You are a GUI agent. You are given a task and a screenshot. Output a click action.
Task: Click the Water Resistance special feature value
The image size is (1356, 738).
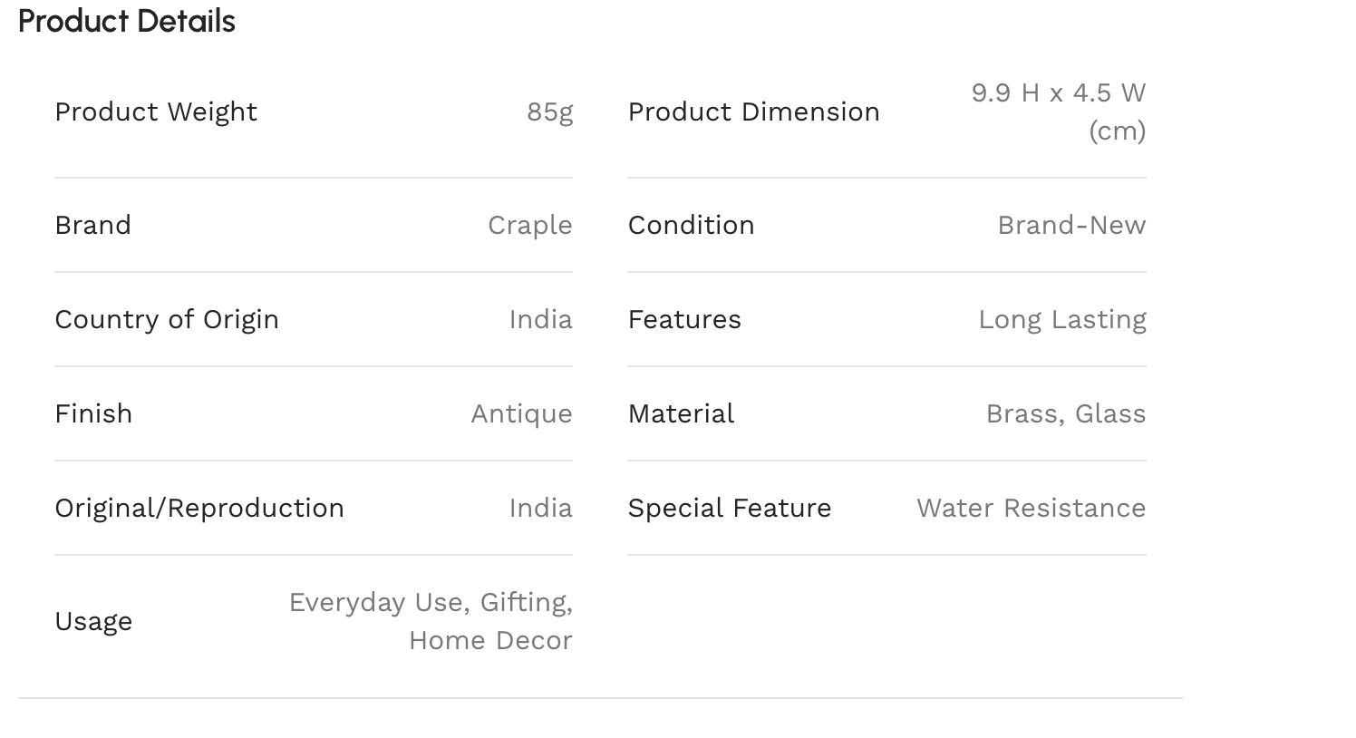[x=1032, y=508]
